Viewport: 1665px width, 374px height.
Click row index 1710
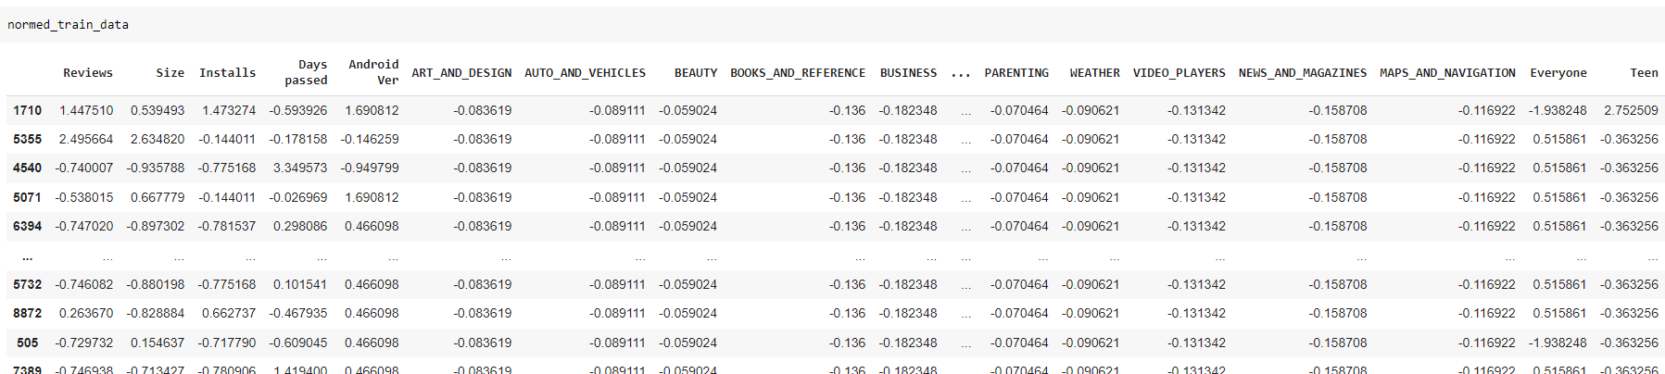(28, 110)
